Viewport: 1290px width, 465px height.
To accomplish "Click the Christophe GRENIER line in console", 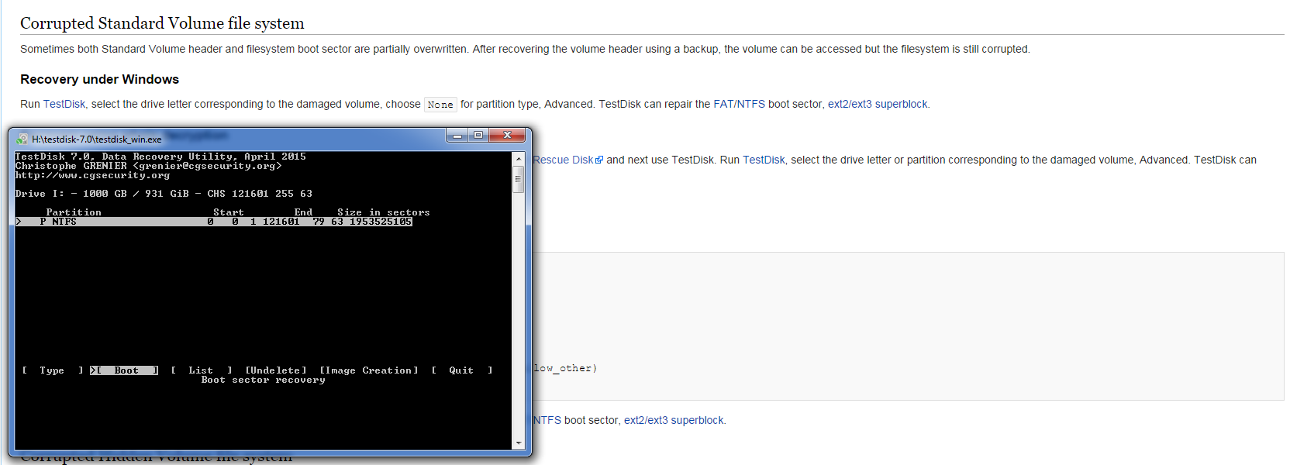I will pyautogui.click(x=148, y=166).
